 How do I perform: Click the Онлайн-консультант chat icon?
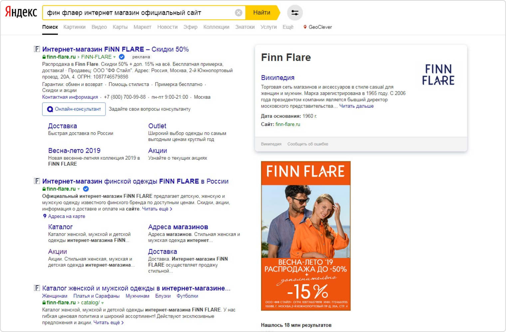coord(50,109)
